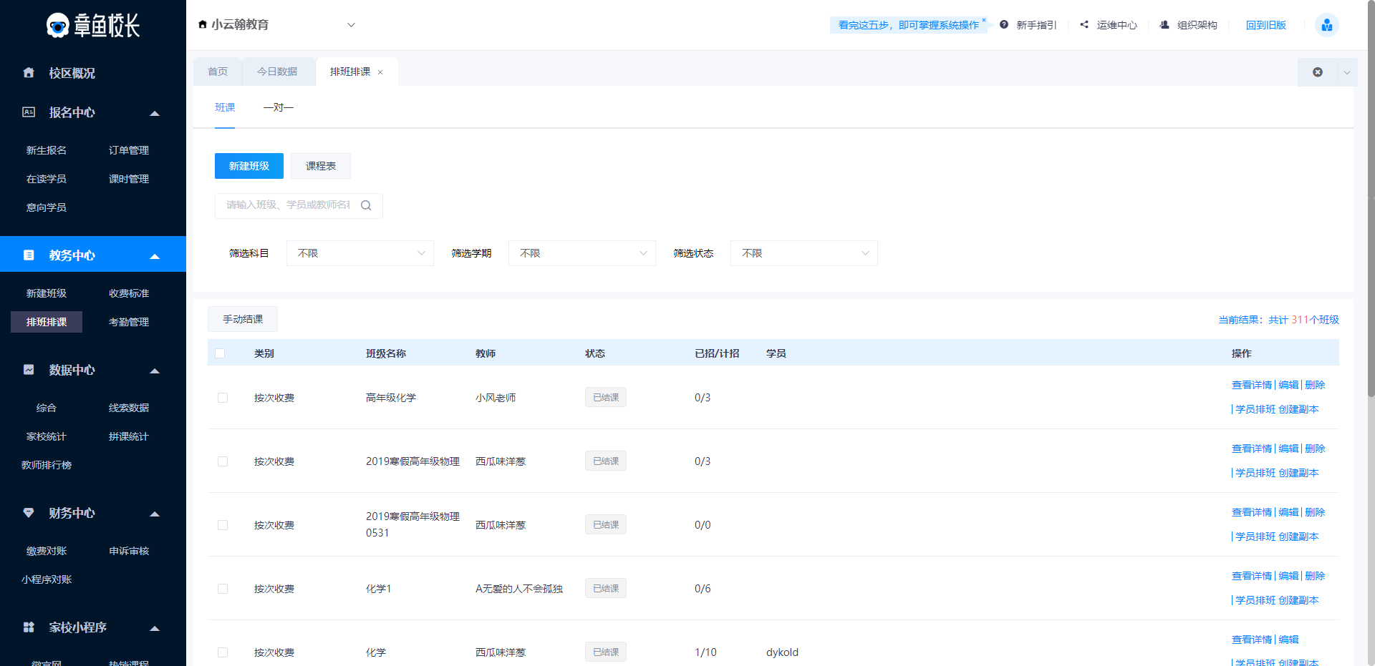The width and height of the screenshot is (1375, 666).
Task: Collapse the 教务中心 section arrow
Action: coord(155,256)
